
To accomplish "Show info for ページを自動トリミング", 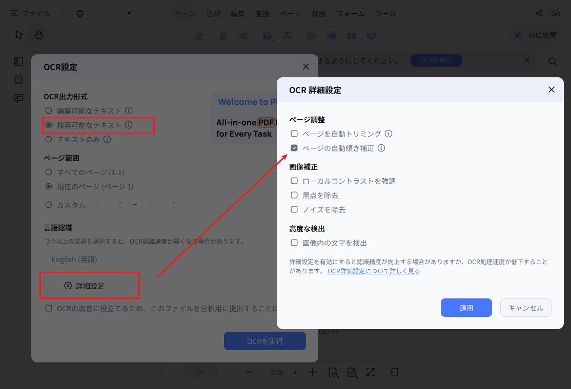I will tap(389, 134).
